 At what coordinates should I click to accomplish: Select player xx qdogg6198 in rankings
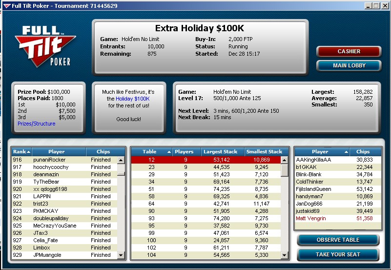[x=64, y=189]
